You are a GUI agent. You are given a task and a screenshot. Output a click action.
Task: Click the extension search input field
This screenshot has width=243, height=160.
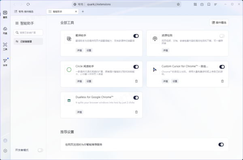28,33
